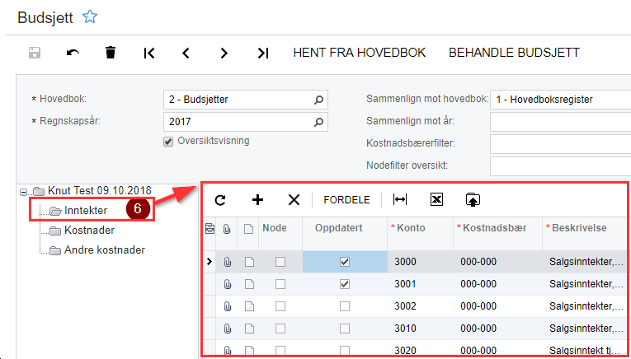This screenshot has height=359, width=631.
Task: Click the trash delete icon
Action: point(111,53)
